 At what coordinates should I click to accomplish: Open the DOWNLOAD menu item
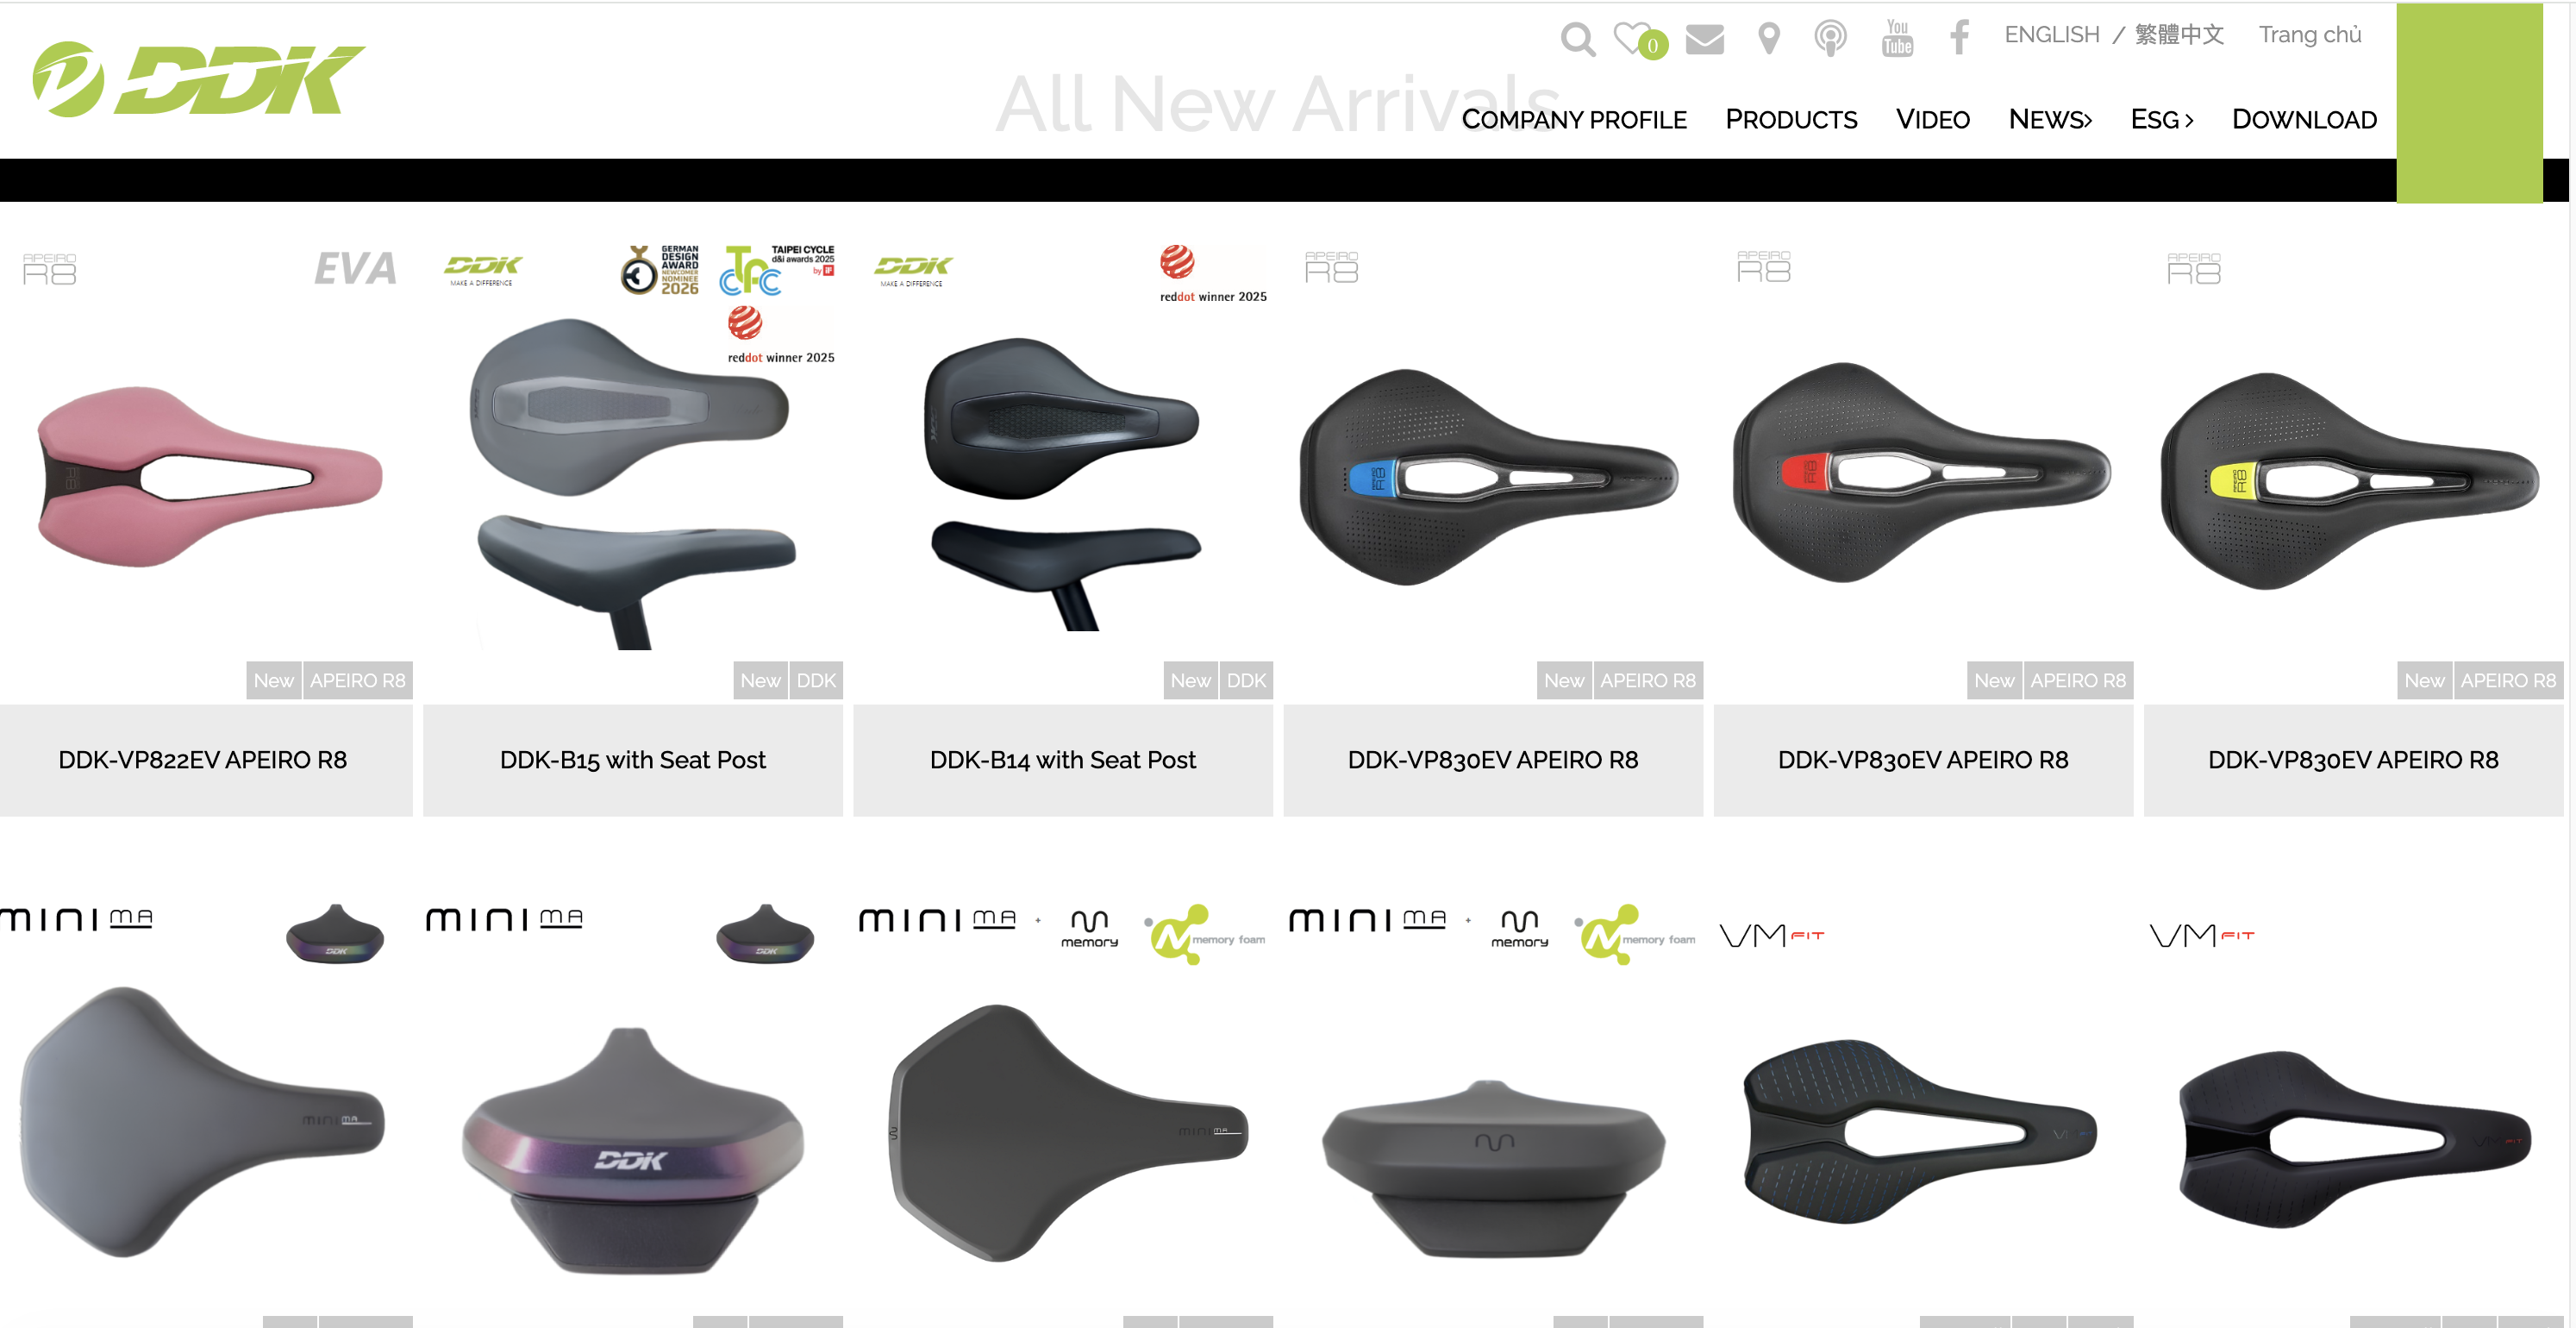2305,120
